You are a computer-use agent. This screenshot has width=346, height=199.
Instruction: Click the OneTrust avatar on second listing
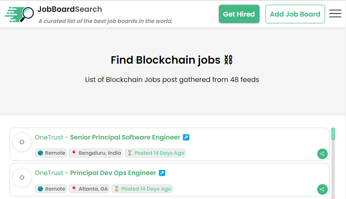pyautogui.click(x=22, y=178)
